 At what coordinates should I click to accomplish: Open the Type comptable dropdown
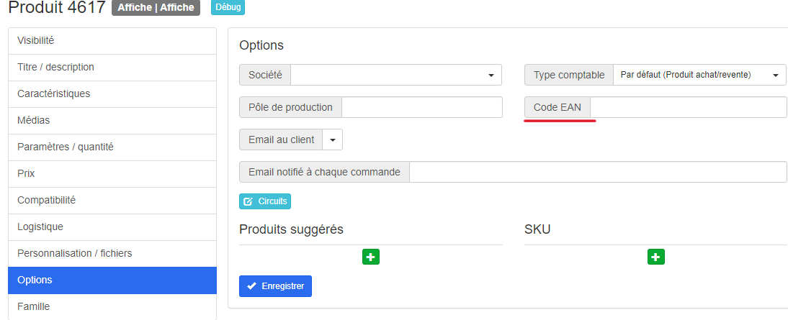coord(699,75)
